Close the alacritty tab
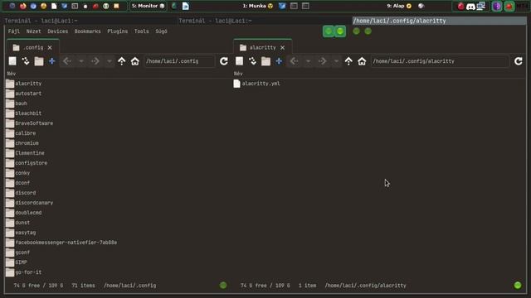This screenshot has height=298, width=531. (x=282, y=48)
